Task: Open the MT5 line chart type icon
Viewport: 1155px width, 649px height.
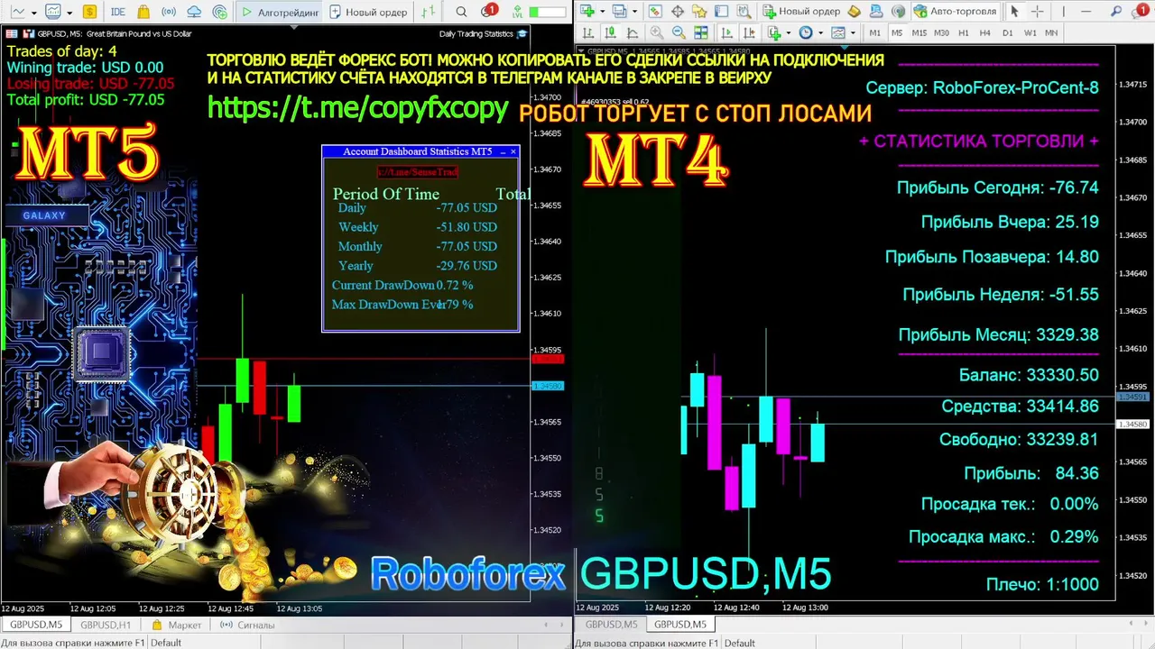Action: (x=18, y=12)
